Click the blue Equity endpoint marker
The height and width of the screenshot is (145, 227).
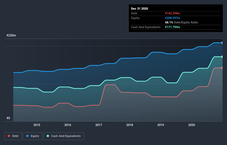(222, 43)
